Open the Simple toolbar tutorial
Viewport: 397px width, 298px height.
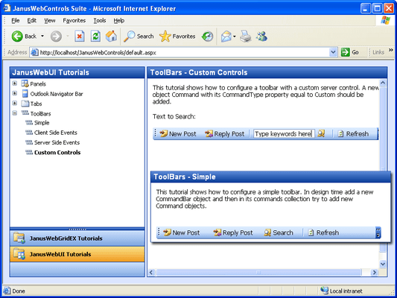42,123
